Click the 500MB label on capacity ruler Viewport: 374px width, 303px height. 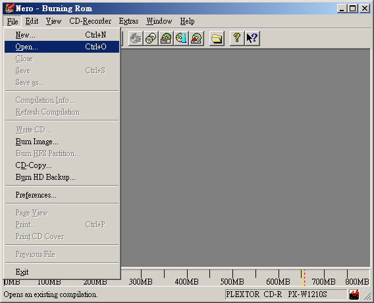[232, 282]
